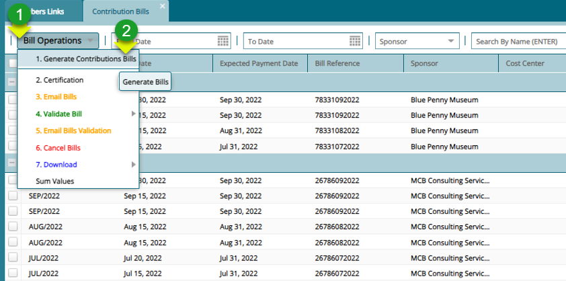This screenshot has height=281, width=566.
Task: Check the first SEP/2022 MCB Consulting row
Action: click(x=13, y=196)
